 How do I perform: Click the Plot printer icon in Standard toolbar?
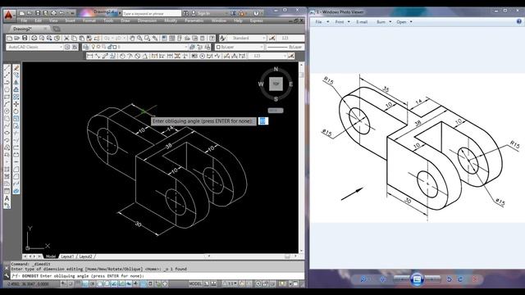(34, 39)
